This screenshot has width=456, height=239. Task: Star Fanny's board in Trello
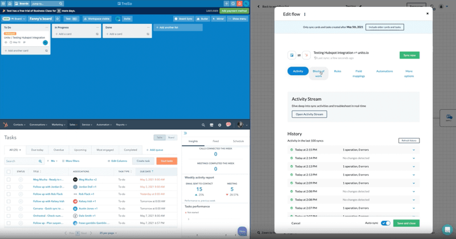(x=58, y=19)
